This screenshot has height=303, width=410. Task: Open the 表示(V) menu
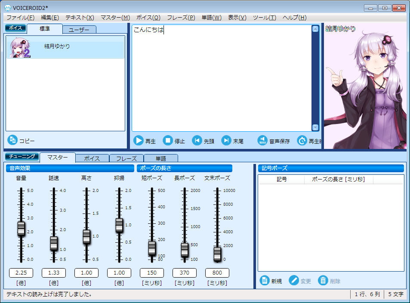point(237,18)
